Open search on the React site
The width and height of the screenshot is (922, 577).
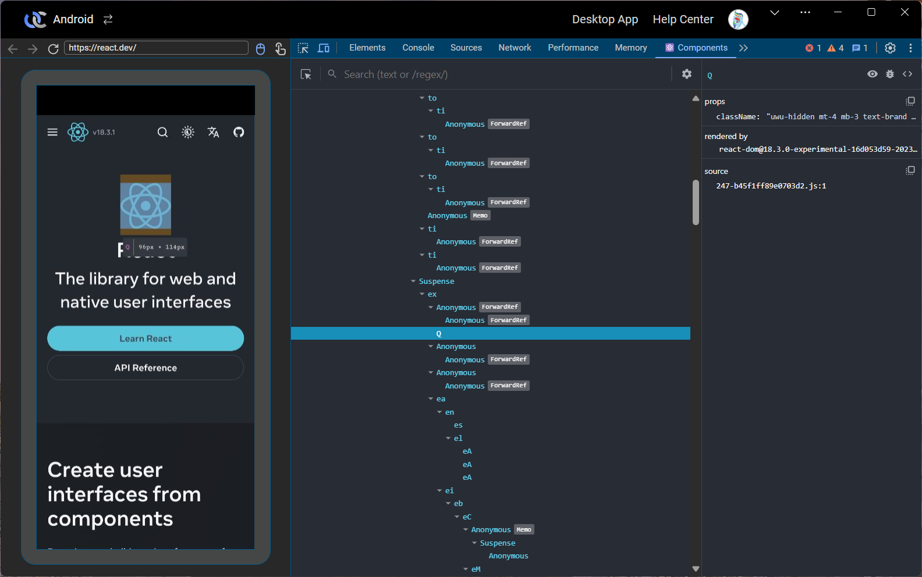coord(162,132)
